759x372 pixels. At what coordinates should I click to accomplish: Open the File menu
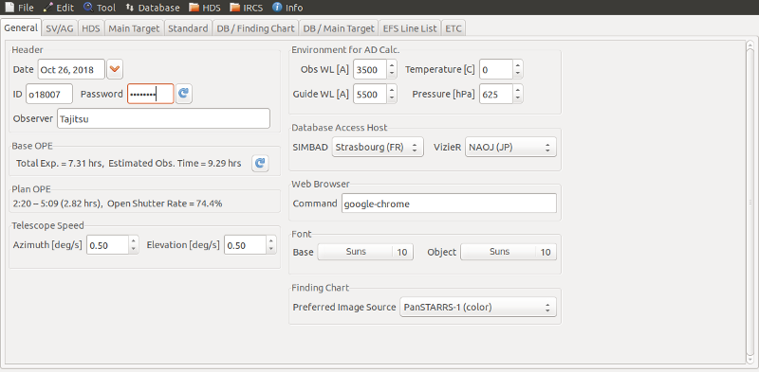(x=19, y=8)
